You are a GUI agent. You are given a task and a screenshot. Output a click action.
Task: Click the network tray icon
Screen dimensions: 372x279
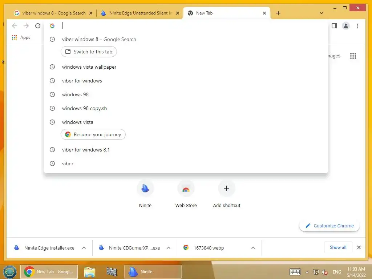click(316, 272)
